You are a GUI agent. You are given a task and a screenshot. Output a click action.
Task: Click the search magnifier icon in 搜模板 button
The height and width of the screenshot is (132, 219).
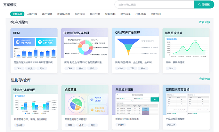pyautogui.click(x=200, y=5)
